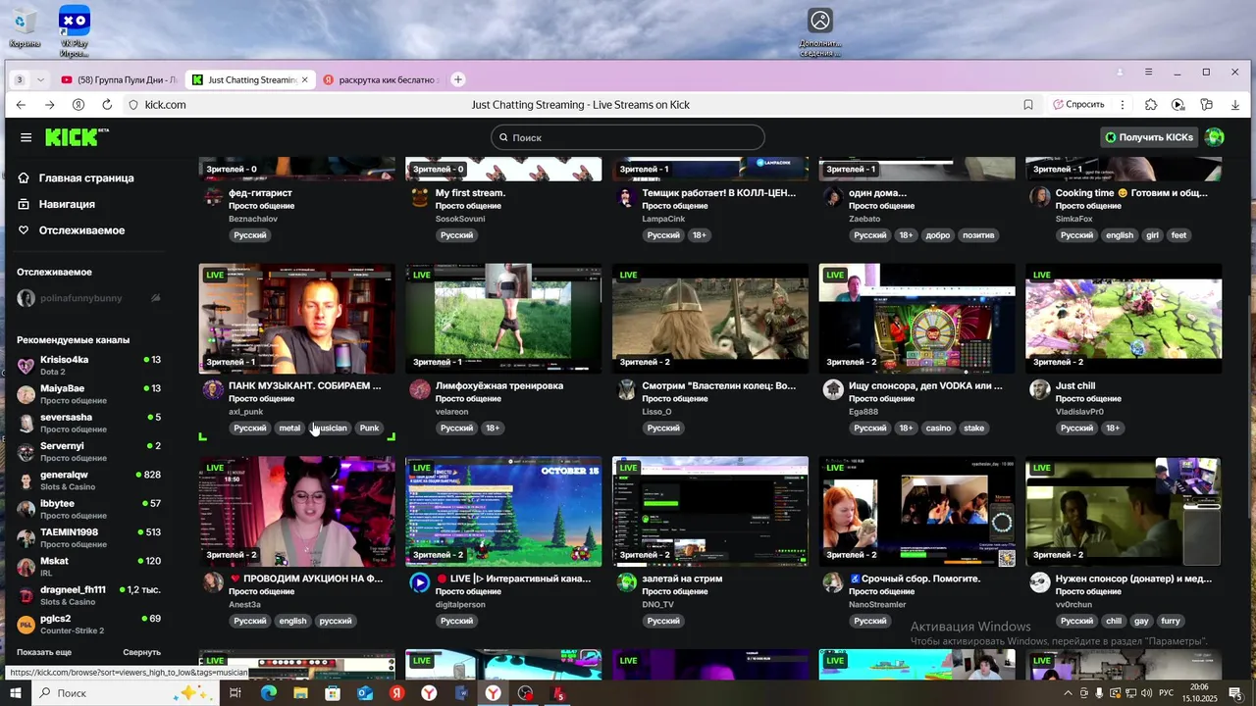Screen dimensions: 1256x706
Task: Click the Получить KICKs button
Action: tap(1149, 137)
